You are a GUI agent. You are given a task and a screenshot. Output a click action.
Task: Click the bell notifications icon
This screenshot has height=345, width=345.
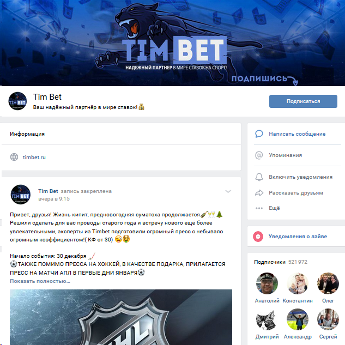pos(259,177)
